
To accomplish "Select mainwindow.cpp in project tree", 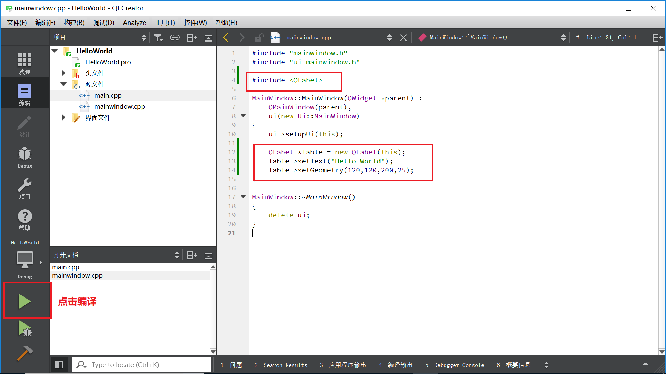I will click(119, 107).
